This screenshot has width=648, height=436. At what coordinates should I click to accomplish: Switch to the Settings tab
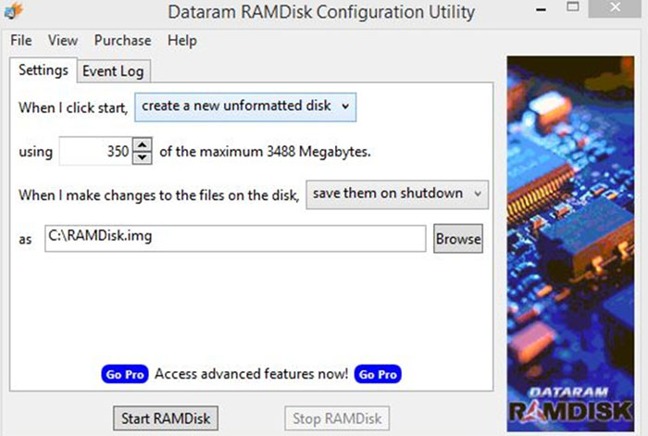(44, 70)
